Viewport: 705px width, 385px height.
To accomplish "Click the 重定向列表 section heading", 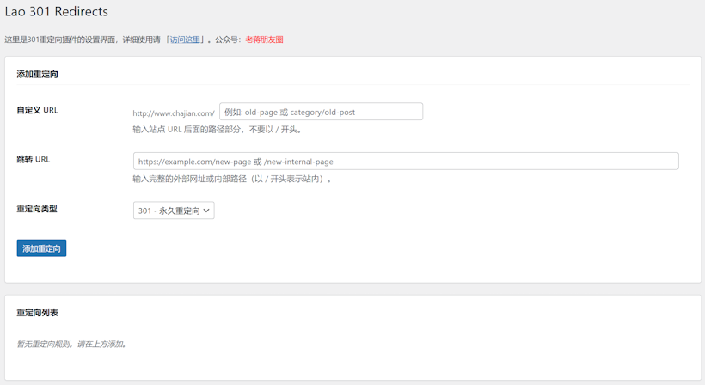I will (x=37, y=313).
